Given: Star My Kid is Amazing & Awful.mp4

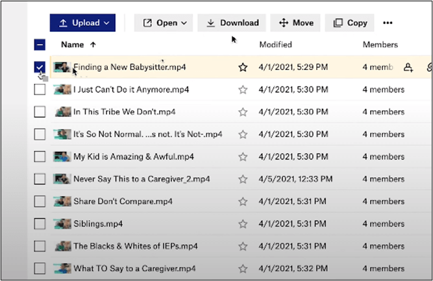Looking at the screenshot, I should pyautogui.click(x=243, y=157).
